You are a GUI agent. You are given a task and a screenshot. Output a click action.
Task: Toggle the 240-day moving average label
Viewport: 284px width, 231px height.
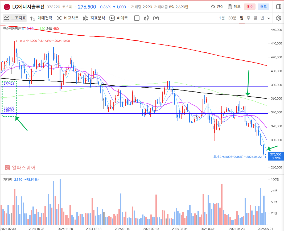click(x=49, y=28)
